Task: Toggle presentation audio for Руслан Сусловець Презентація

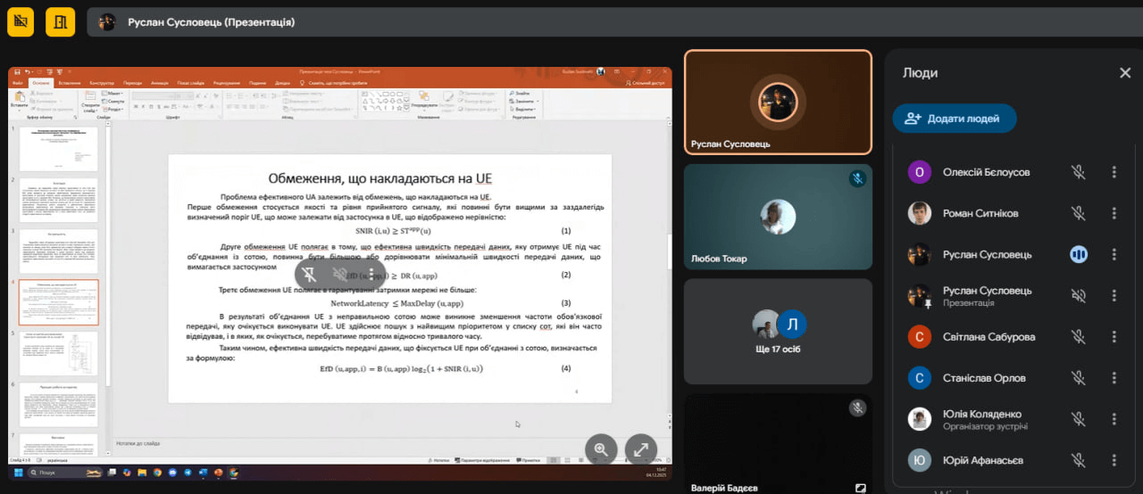Action: (1079, 296)
